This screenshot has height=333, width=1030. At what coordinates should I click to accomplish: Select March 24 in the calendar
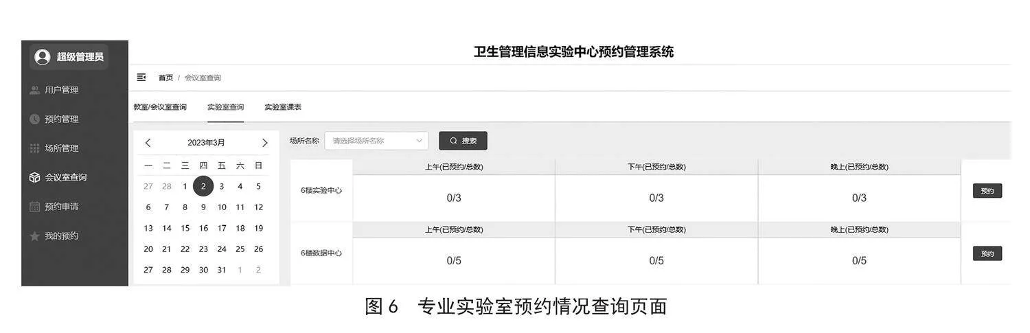(222, 249)
